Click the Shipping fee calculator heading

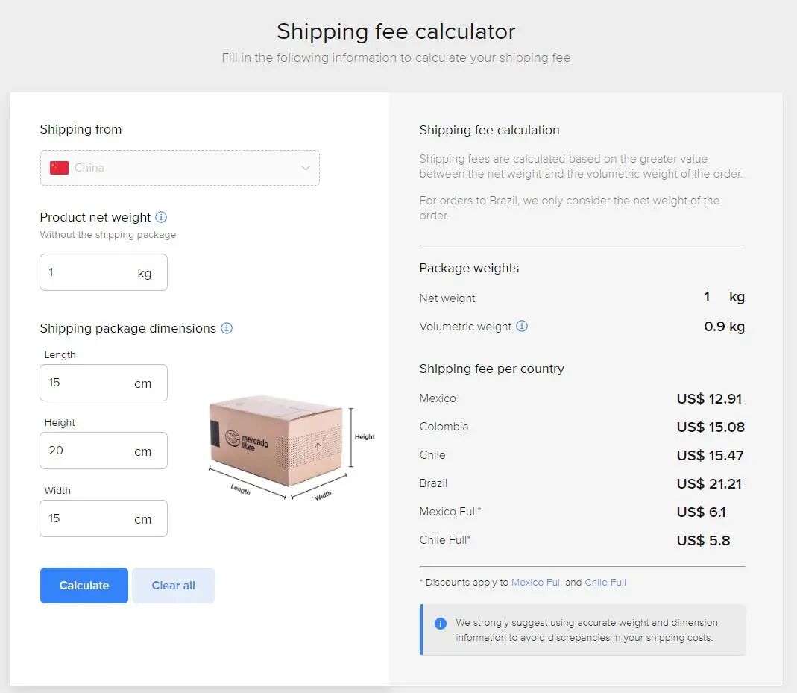[x=396, y=31]
